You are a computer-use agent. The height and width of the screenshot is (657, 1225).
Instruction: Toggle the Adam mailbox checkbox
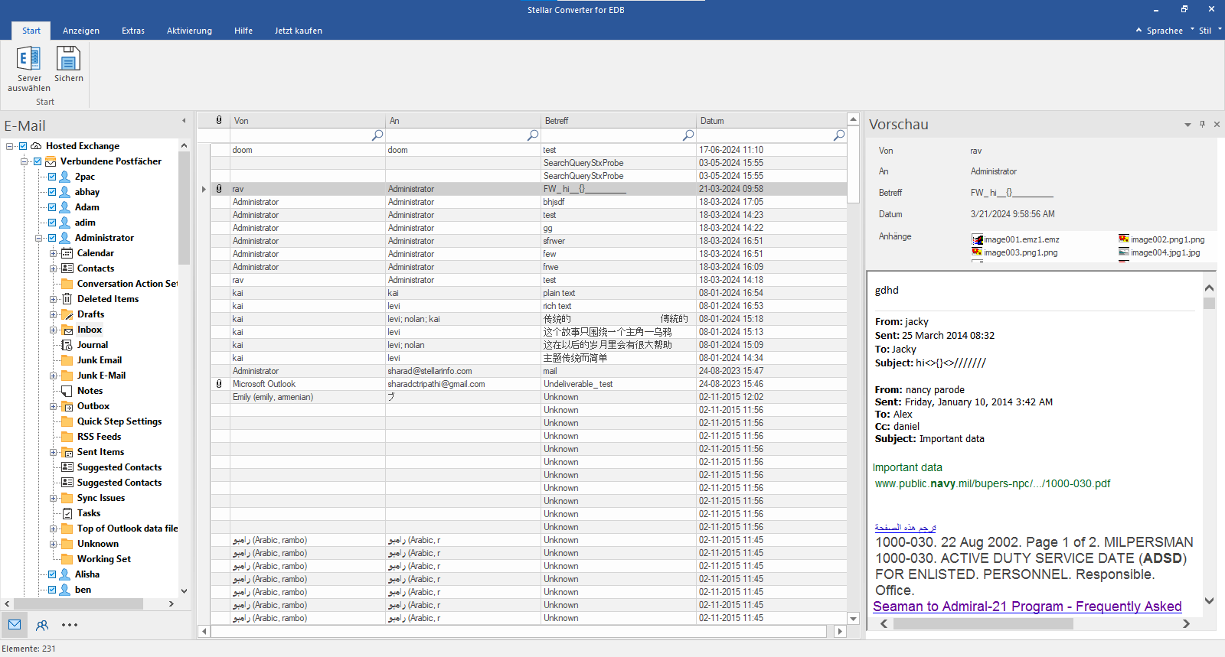point(52,207)
